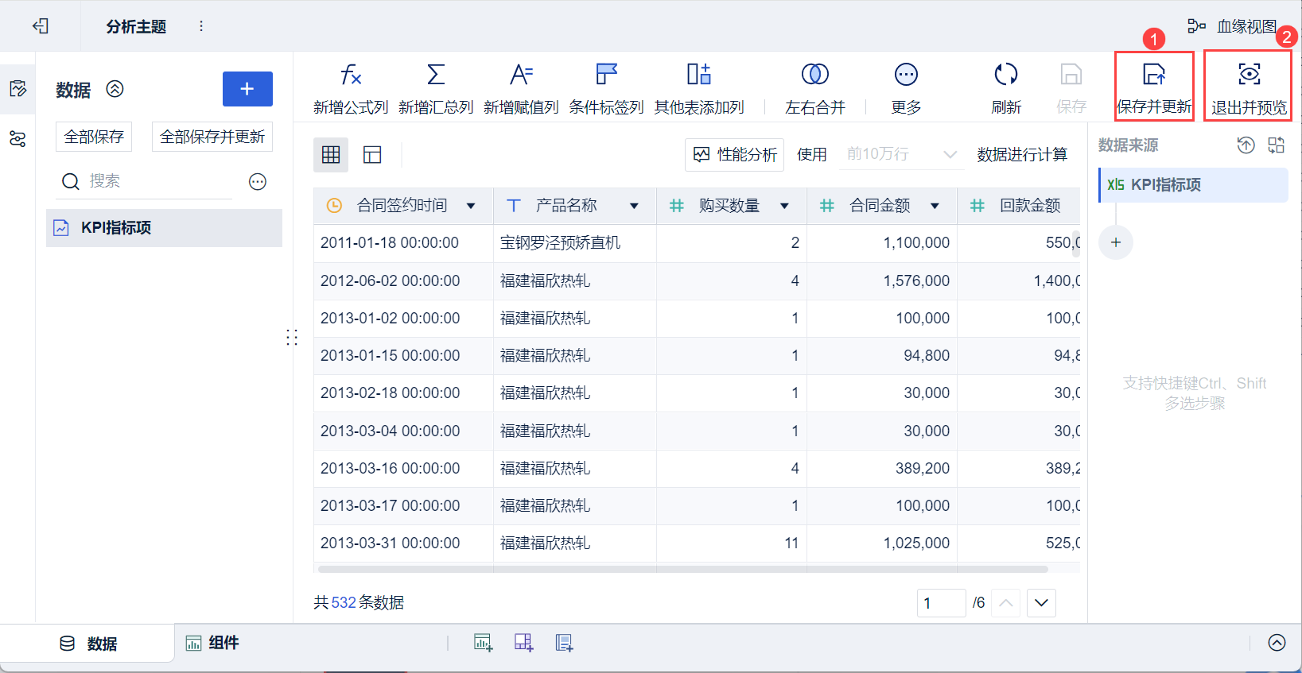Open the 产品名称 column dropdown arrow
Screen dimensions: 1302x673
(634, 207)
